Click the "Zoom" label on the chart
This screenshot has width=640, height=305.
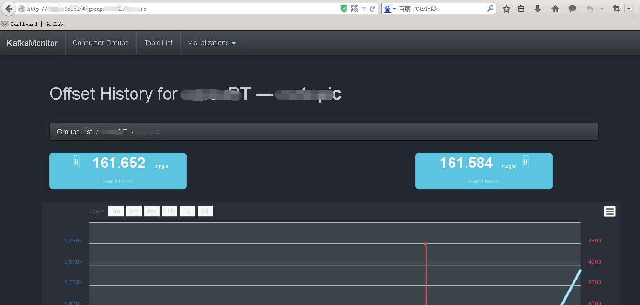tap(96, 211)
